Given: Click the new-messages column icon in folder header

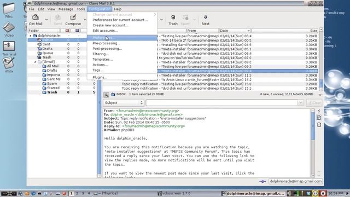Looking at the screenshot, I should tap(67, 31).
